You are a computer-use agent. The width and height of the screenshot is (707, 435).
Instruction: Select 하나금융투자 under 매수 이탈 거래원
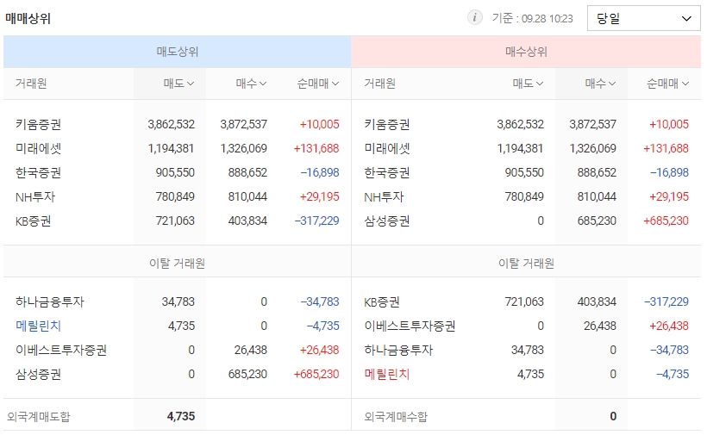tap(398, 350)
